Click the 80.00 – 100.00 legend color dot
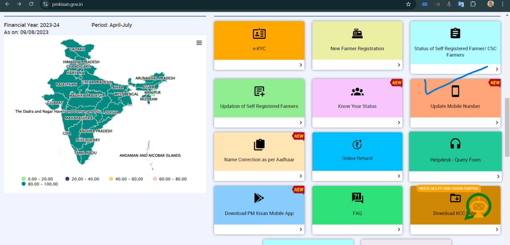 24,184
